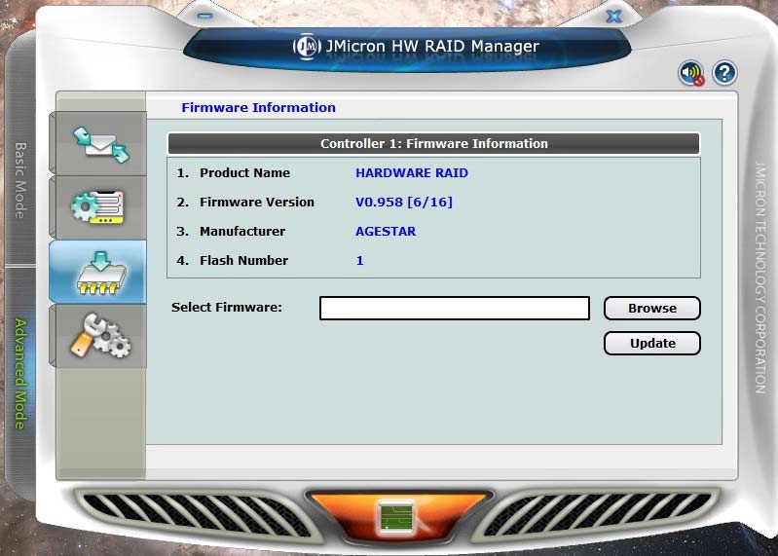
Task: Click the Controller 1 Firmware Information header
Action: [433, 143]
